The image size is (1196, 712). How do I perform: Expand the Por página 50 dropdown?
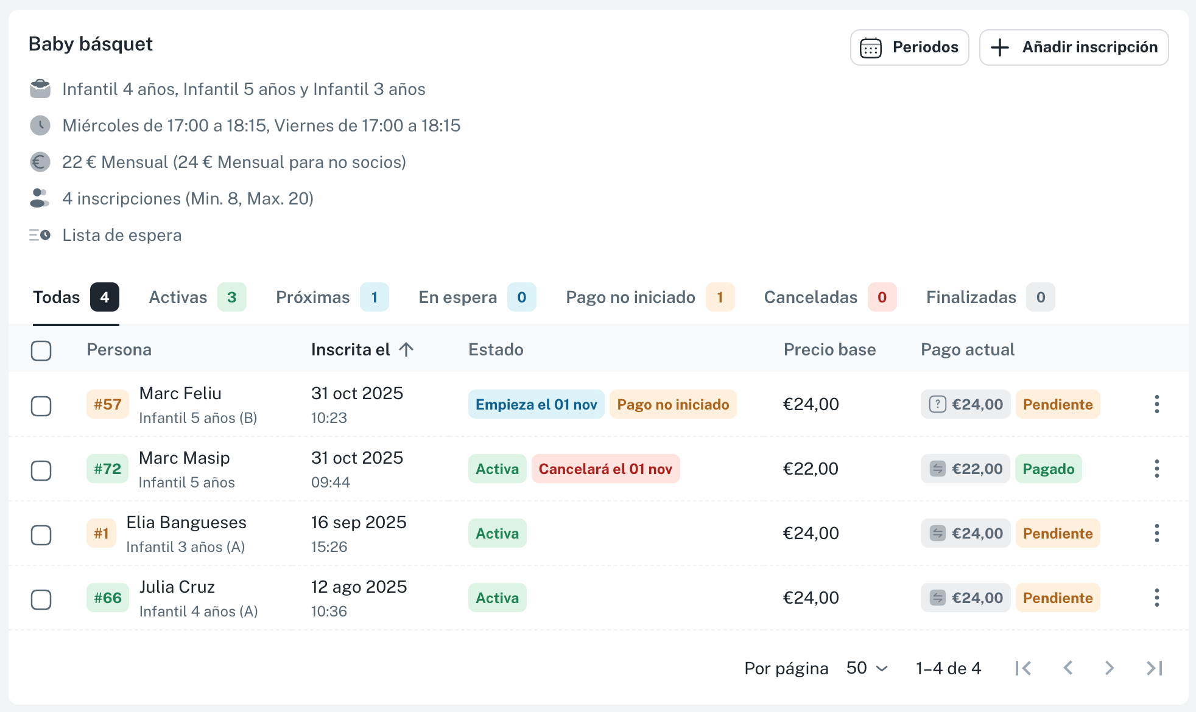click(867, 668)
